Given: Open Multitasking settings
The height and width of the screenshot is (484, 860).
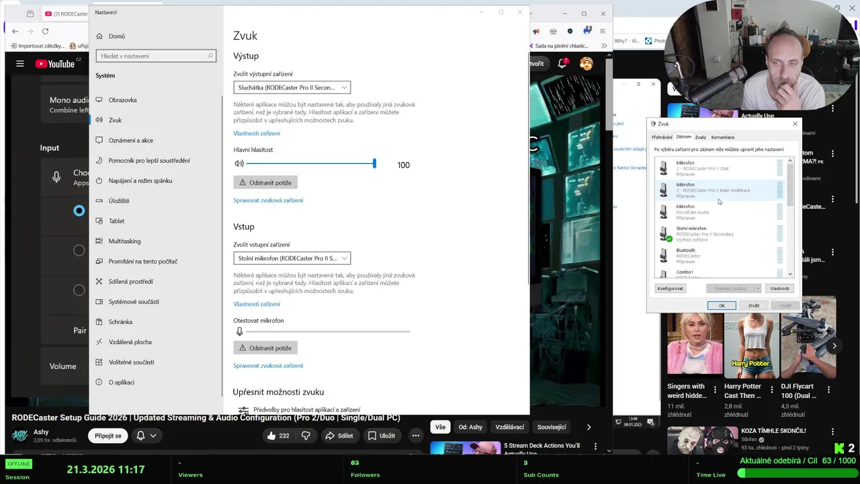Looking at the screenshot, I should tap(118, 241).
